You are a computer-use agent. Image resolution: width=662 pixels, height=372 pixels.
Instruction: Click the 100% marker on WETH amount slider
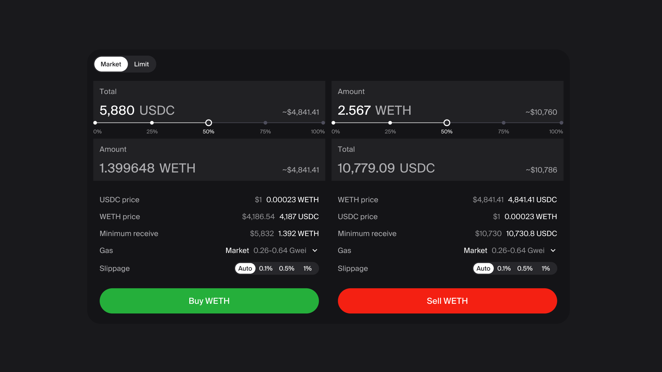point(561,123)
